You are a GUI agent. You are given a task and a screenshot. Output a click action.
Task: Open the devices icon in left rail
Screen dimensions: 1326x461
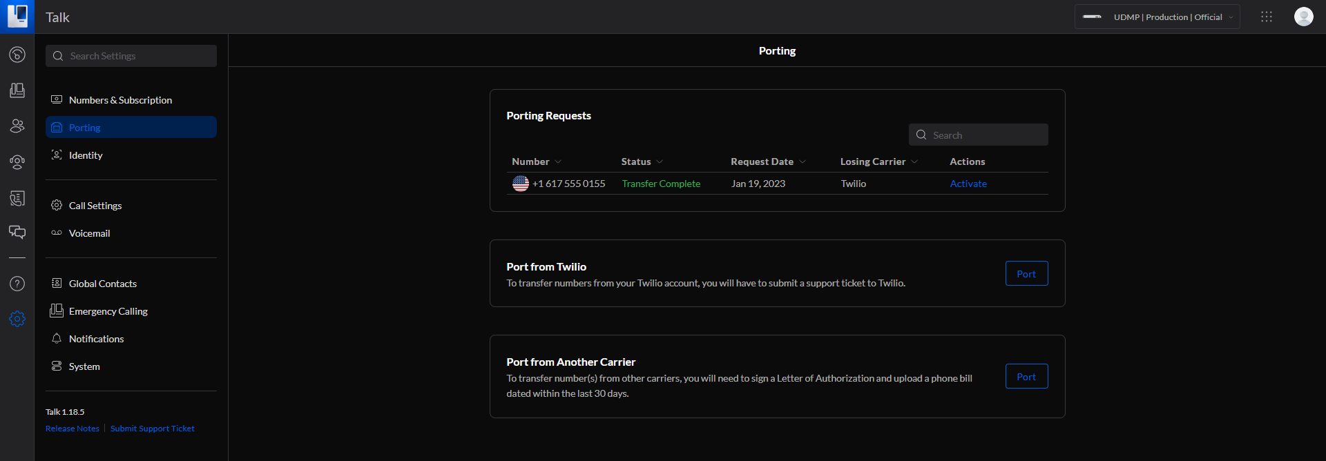point(17,90)
